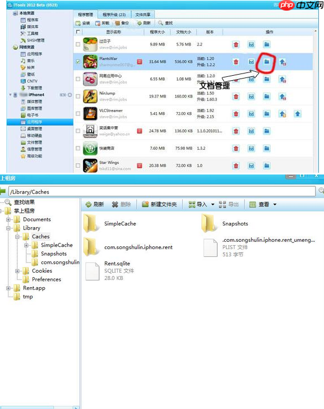This screenshot has height=409, width=324.
Task: Click 查看 view button label
Action: click(x=264, y=204)
